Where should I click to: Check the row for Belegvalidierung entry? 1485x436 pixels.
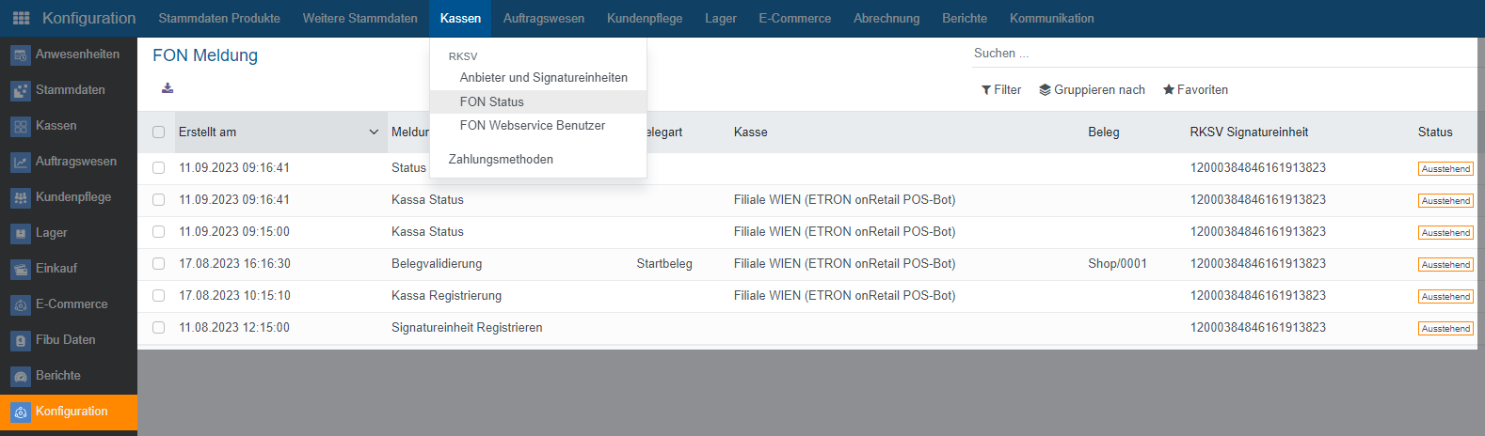point(158,264)
